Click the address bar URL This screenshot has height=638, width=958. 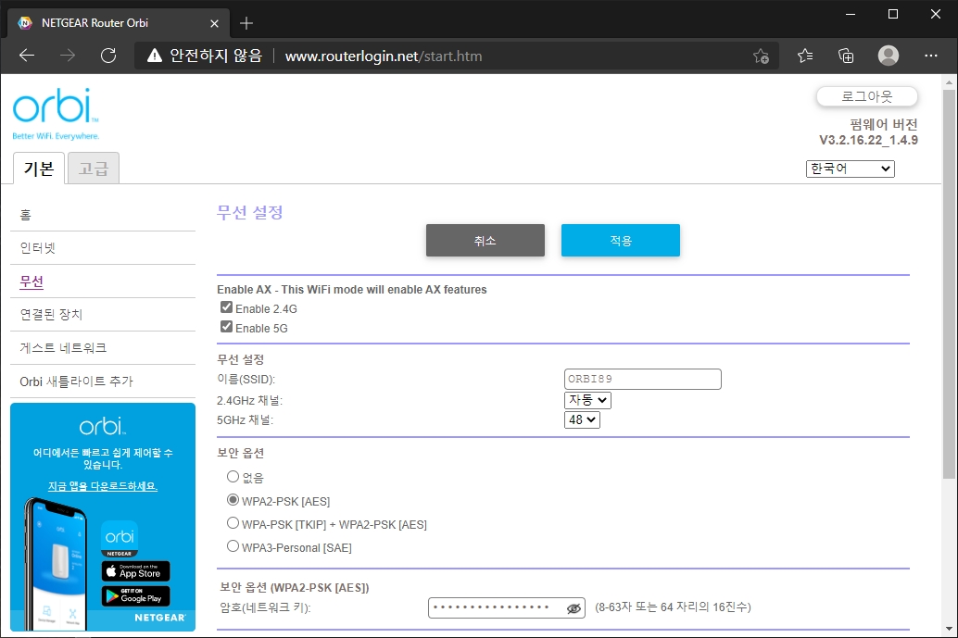pyautogui.click(x=383, y=56)
